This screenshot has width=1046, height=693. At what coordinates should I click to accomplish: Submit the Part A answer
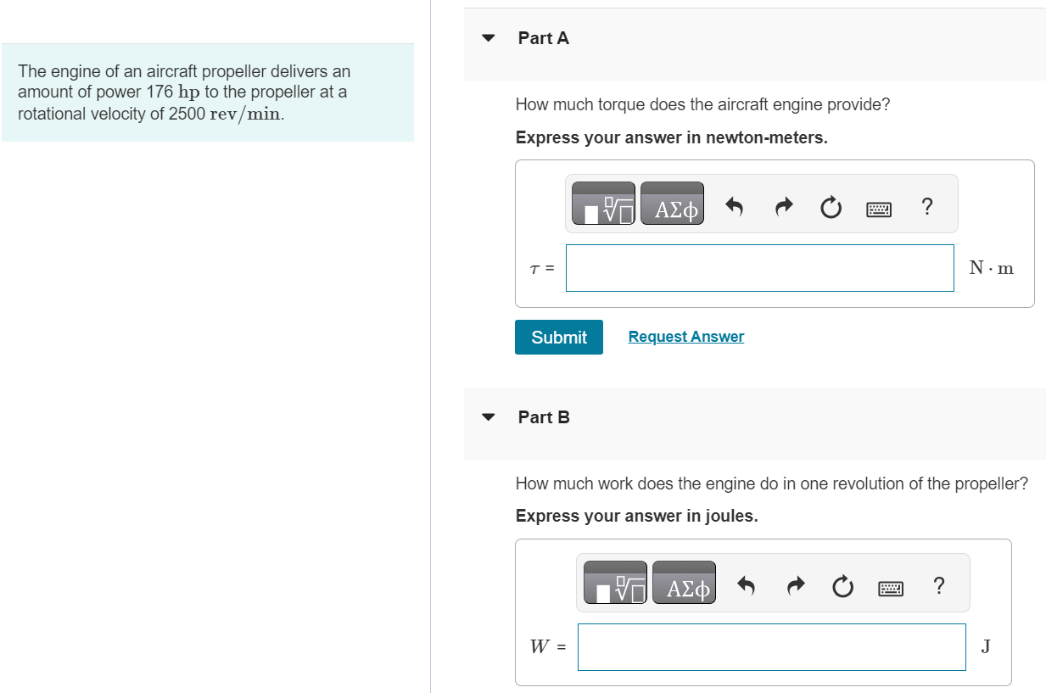pos(559,337)
